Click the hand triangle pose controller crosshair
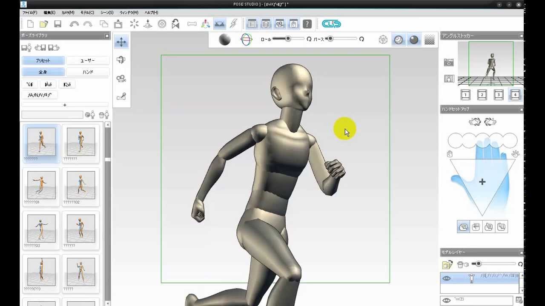 (x=482, y=182)
